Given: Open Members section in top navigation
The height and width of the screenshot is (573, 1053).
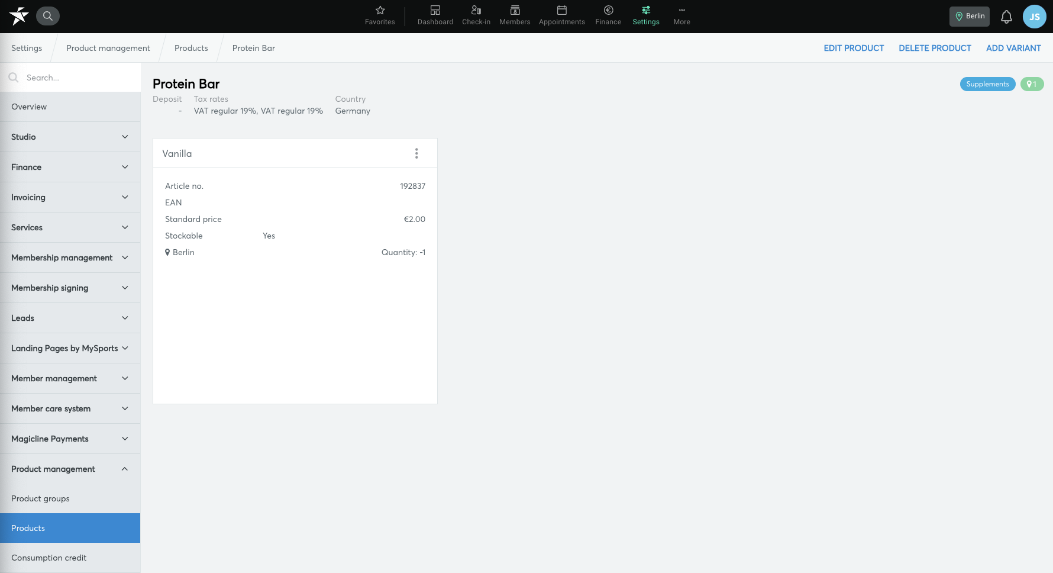Looking at the screenshot, I should [x=515, y=16].
